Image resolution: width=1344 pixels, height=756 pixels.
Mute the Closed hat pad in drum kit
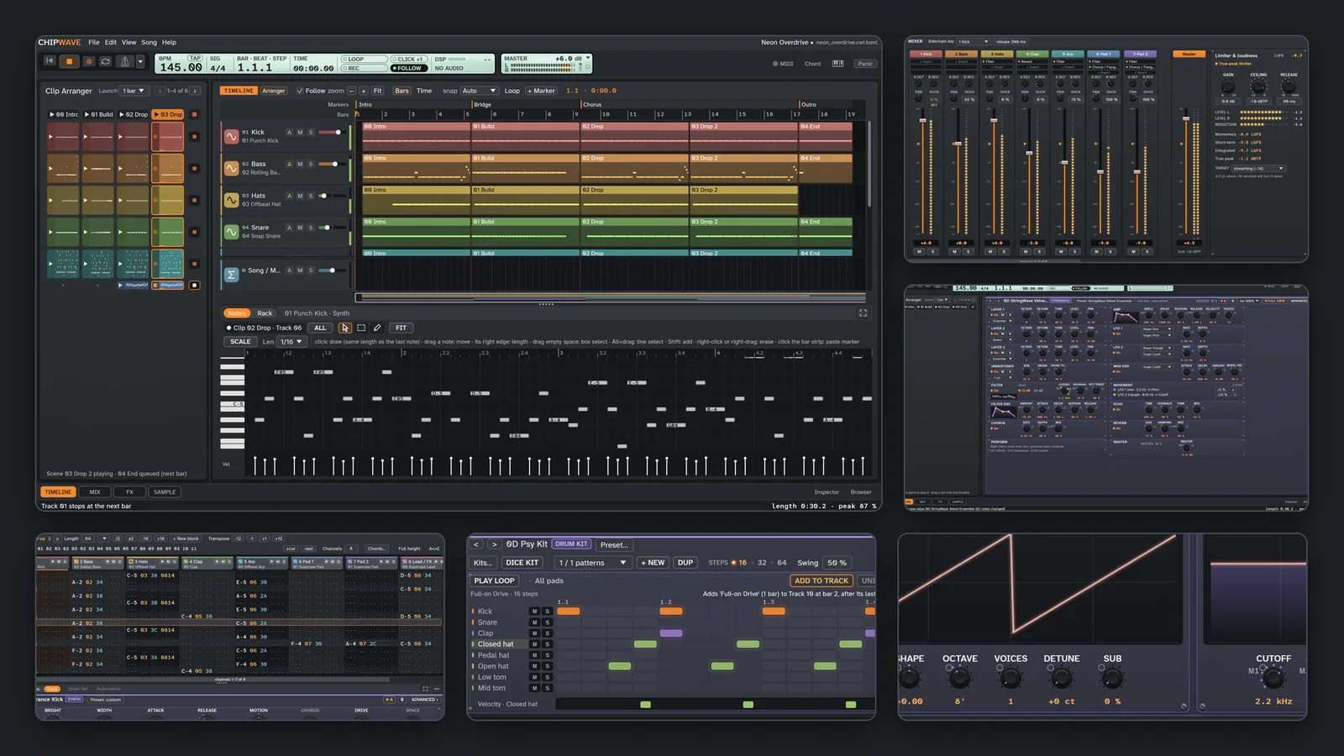point(534,644)
